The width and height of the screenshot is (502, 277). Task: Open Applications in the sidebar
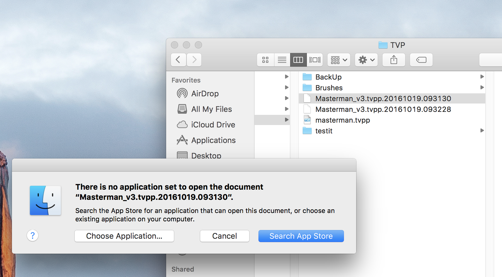click(206, 140)
